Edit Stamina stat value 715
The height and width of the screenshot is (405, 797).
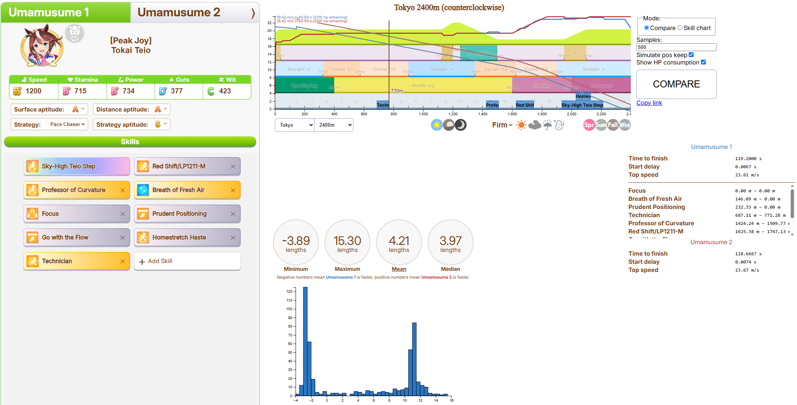click(82, 91)
